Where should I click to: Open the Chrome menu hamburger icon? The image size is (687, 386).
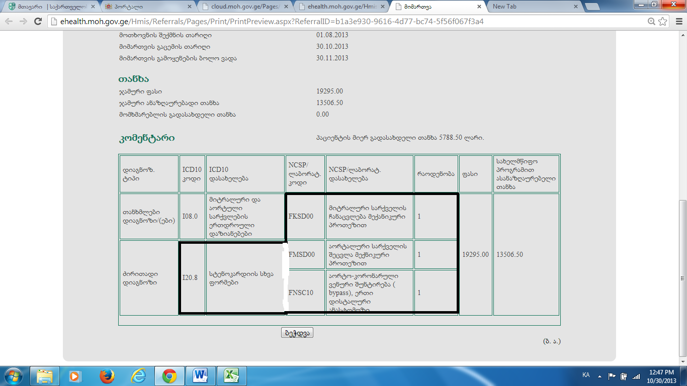(677, 22)
